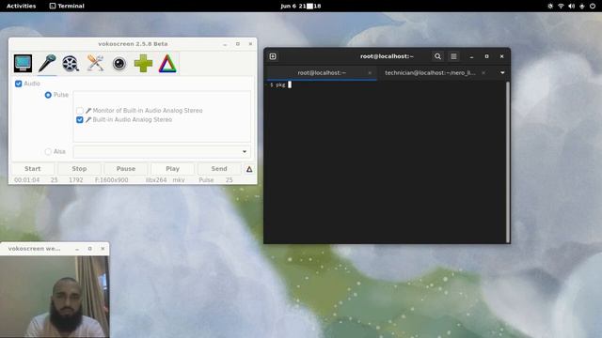Click the F:1600x900 status text
The height and width of the screenshot is (338, 602).
coord(111,179)
